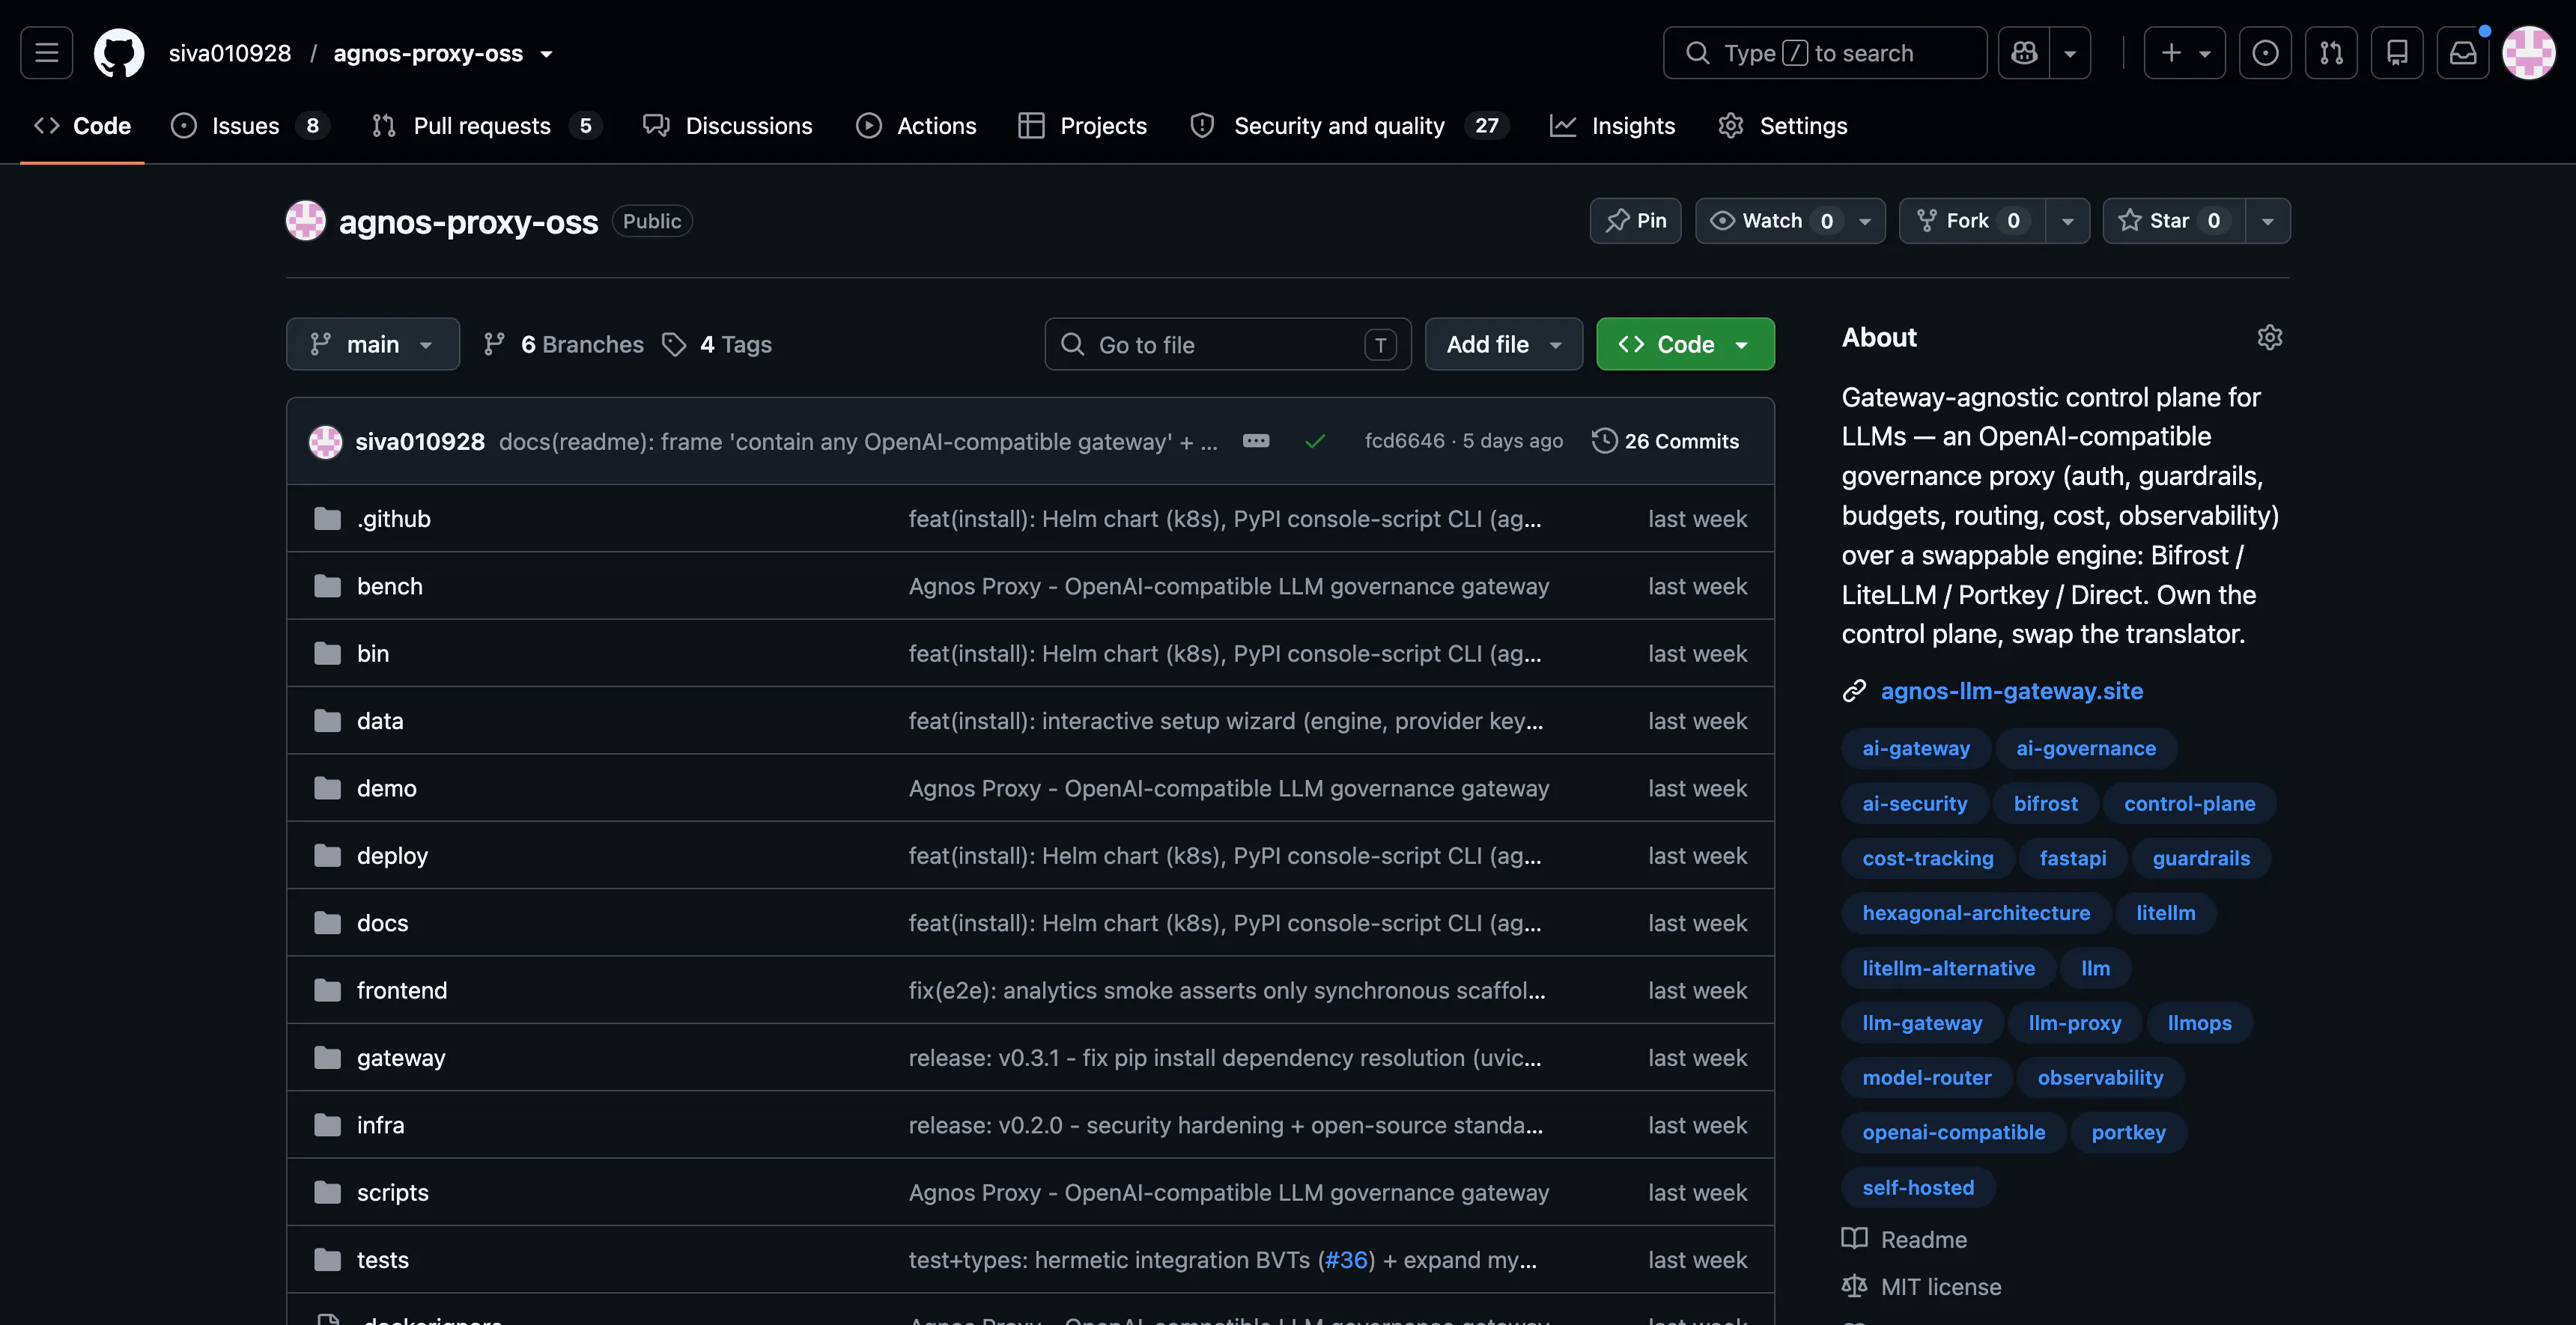Open the frontend folder
This screenshot has height=1325, width=2576.
coord(402,990)
